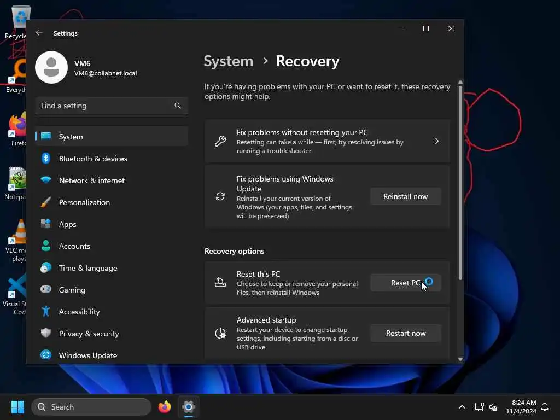This screenshot has width=560, height=420.
Task: Click the Restart now button
Action: 405,333
